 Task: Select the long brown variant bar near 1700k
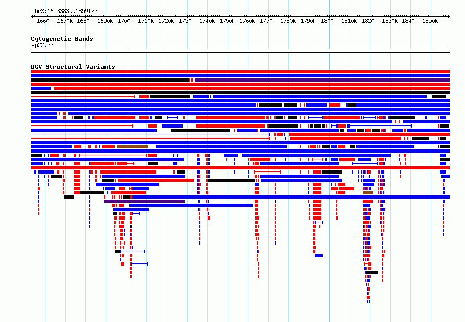[x=133, y=147]
